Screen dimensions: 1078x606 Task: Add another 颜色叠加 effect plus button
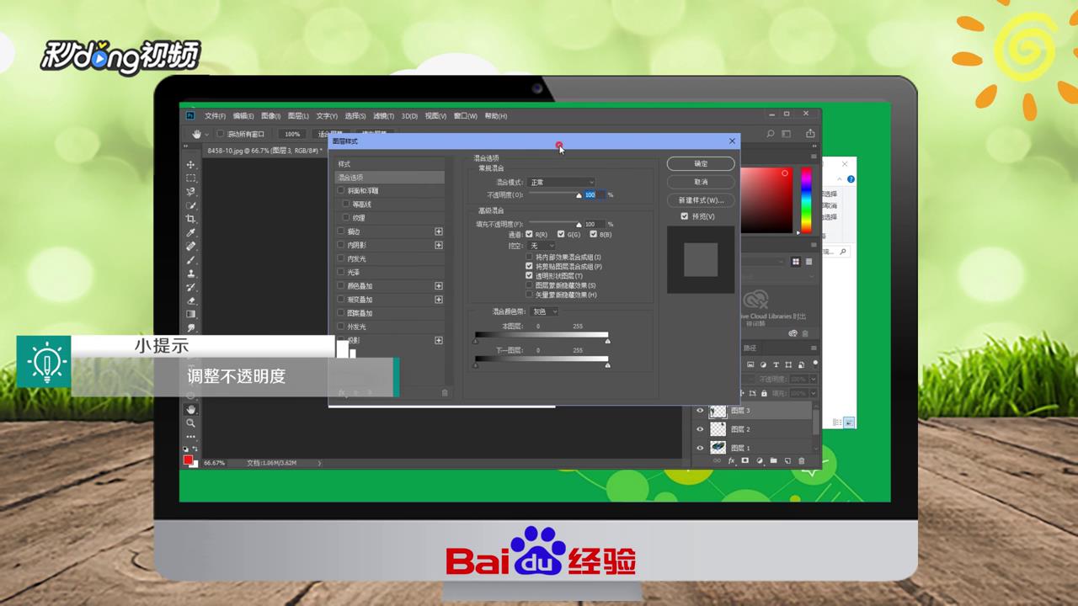(438, 285)
